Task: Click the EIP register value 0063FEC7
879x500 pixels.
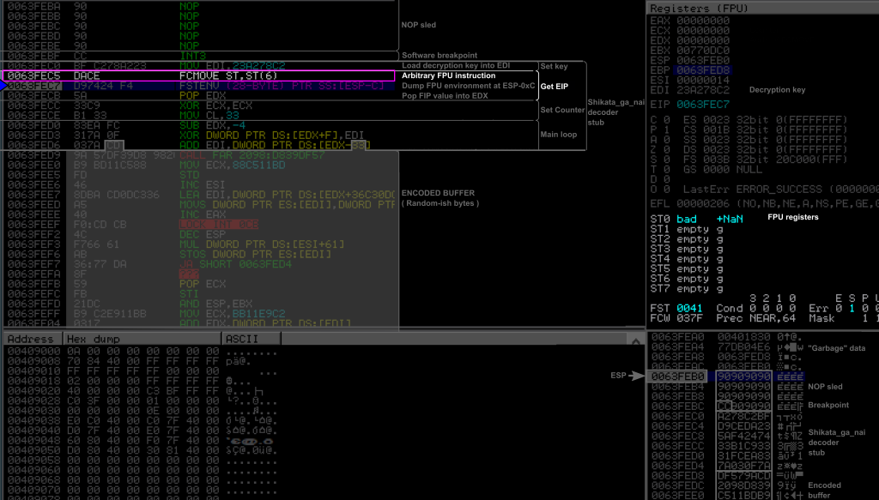Action: coord(702,105)
